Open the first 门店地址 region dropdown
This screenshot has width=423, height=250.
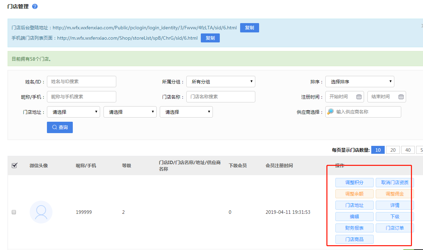point(73,112)
